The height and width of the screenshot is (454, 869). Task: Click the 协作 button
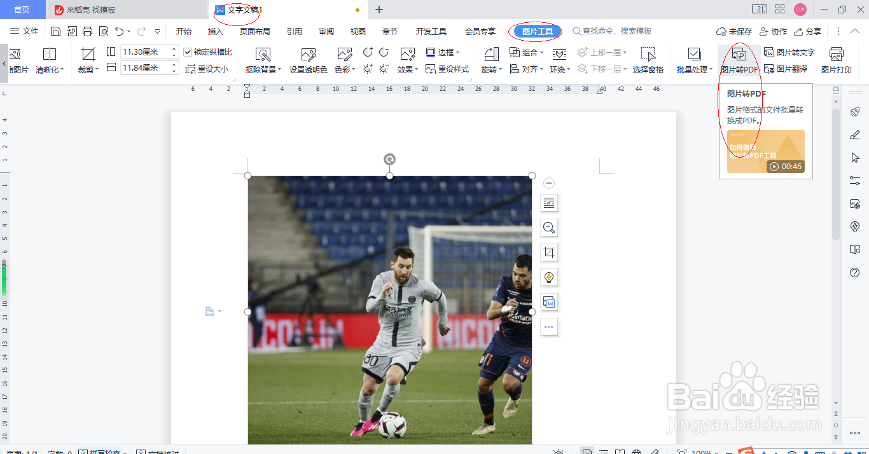tap(773, 31)
